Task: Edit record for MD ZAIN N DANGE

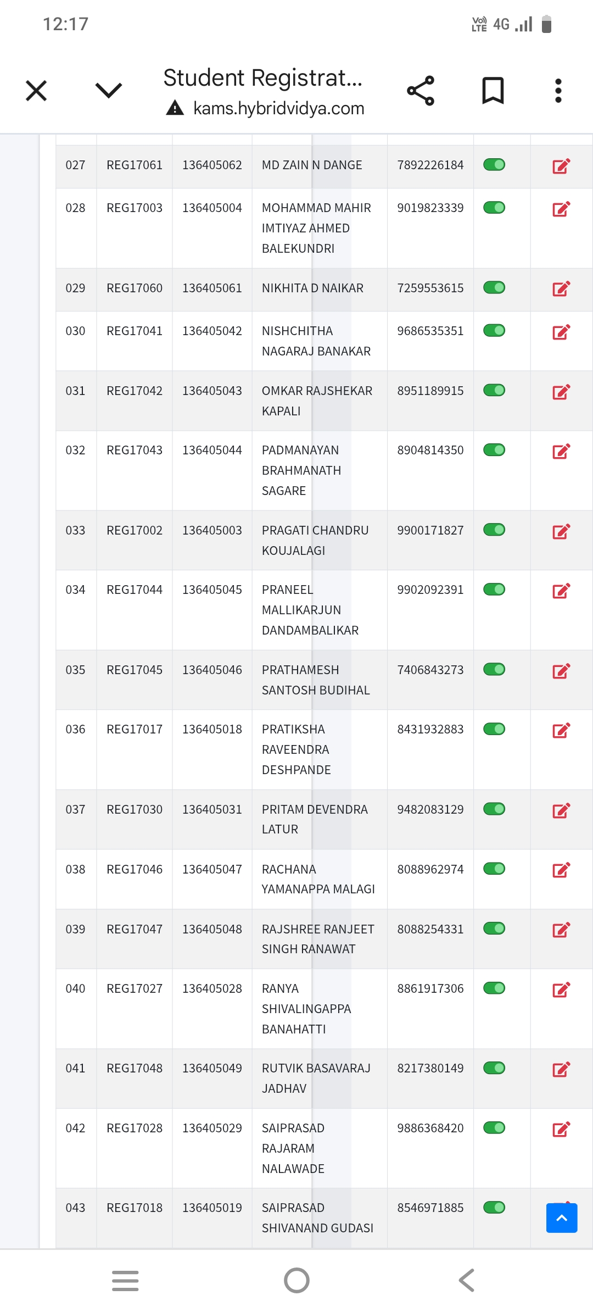Action: [561, 166]
